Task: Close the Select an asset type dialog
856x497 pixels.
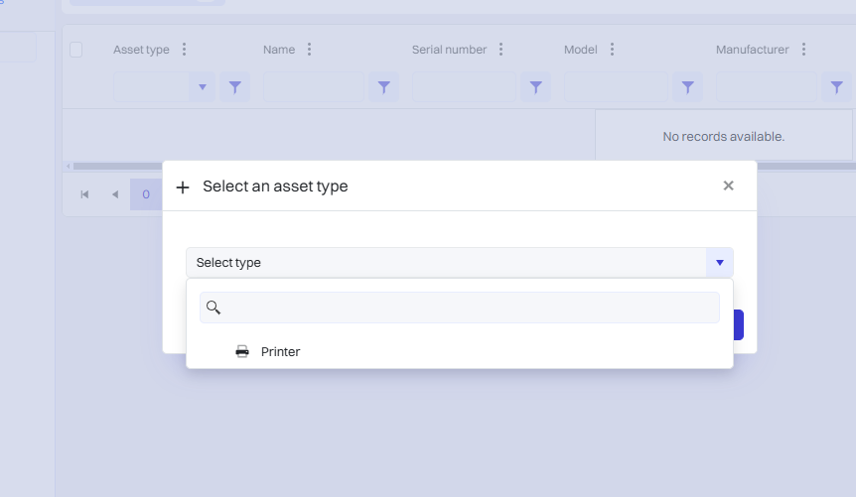Action: coord(728,186)
